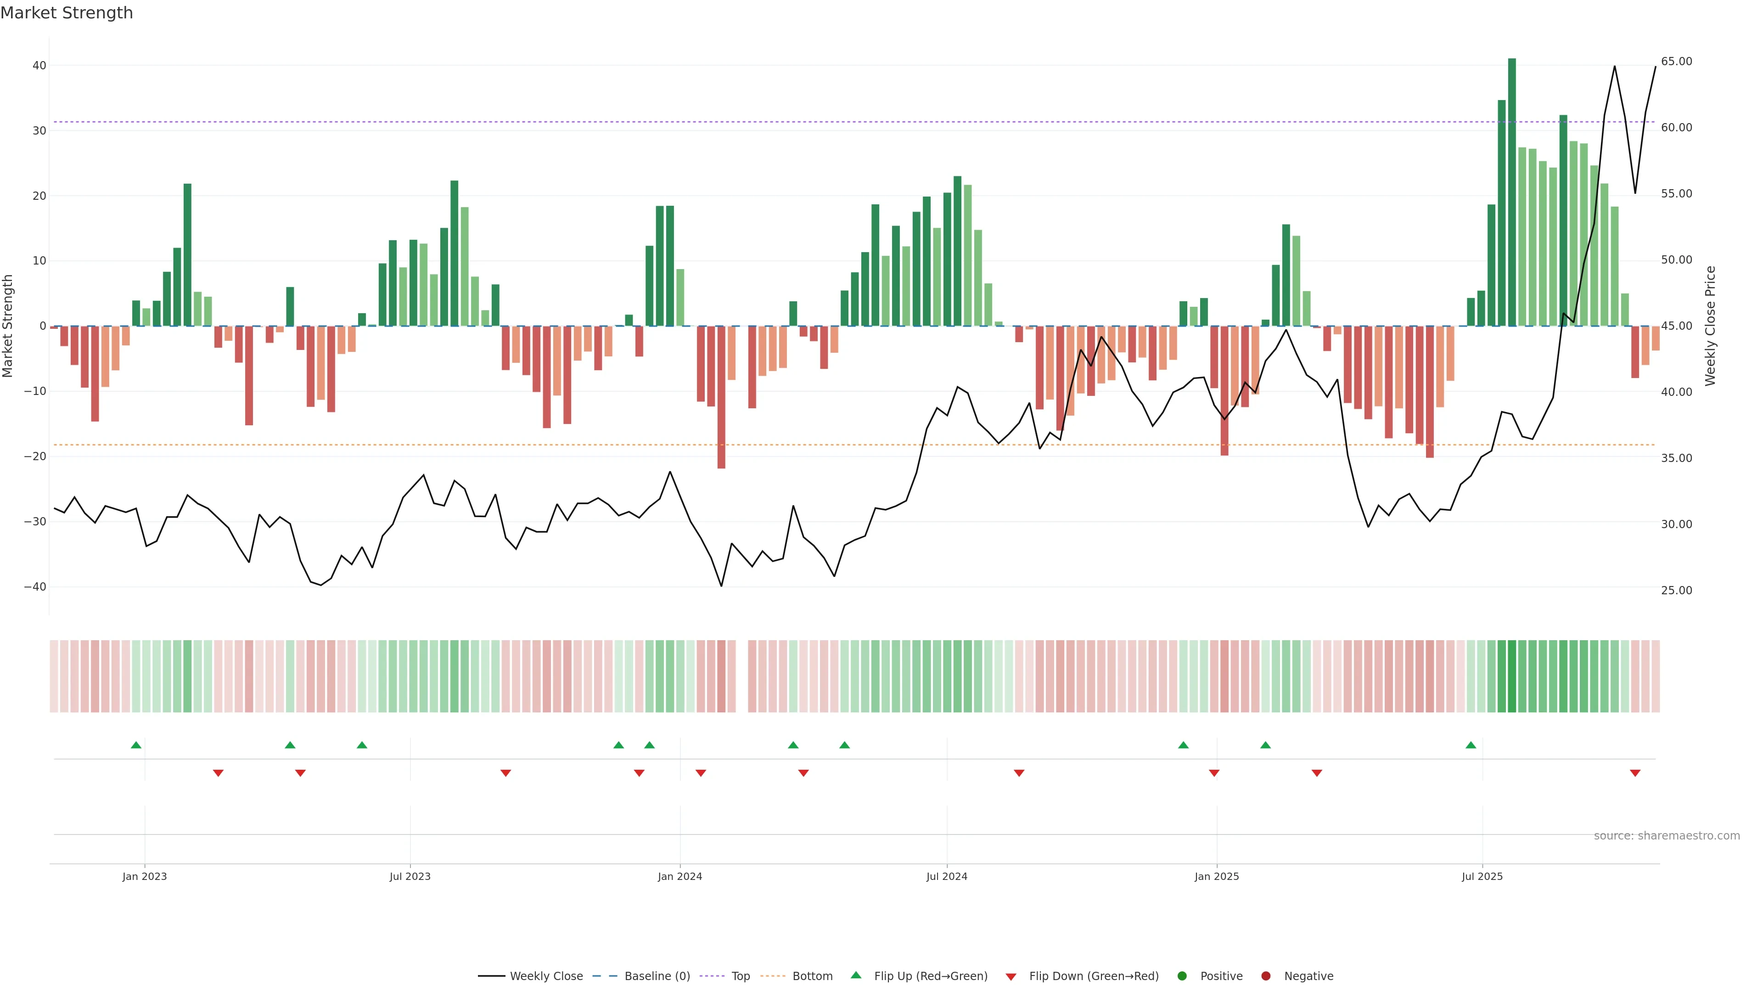This screenshot has height=992, width=1763.
Task: Click the Positive green dot legend icon
Action: point(1182,975)
